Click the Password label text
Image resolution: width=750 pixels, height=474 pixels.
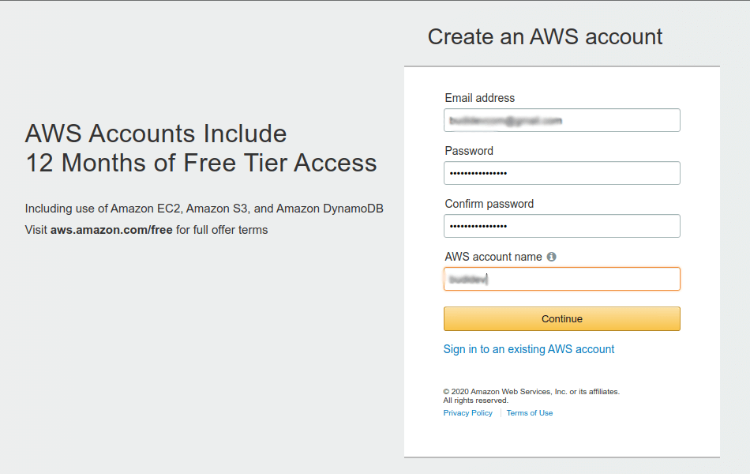click(469, 151)
